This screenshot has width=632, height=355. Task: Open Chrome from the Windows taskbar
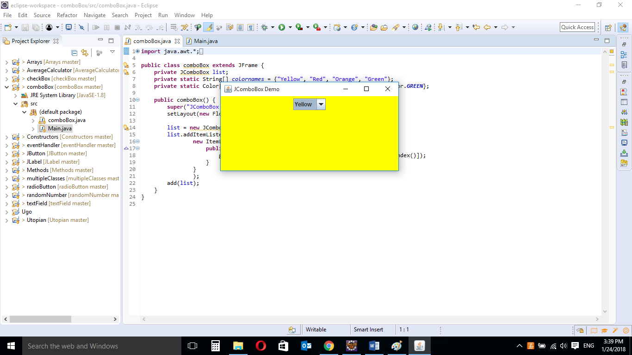(328, 346)
